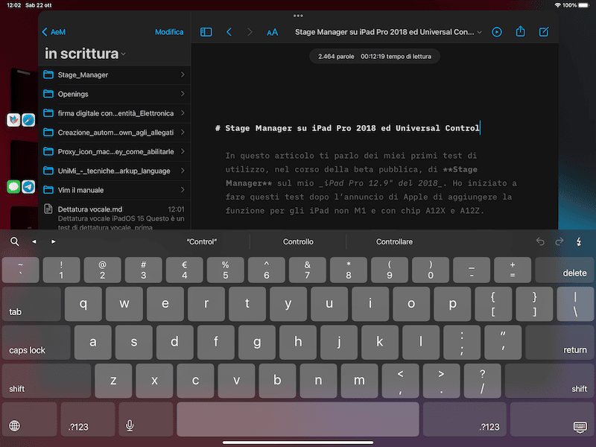Tap the tilde backtick key
Screen dimensions: 596x447
click(x=21, y=270)
